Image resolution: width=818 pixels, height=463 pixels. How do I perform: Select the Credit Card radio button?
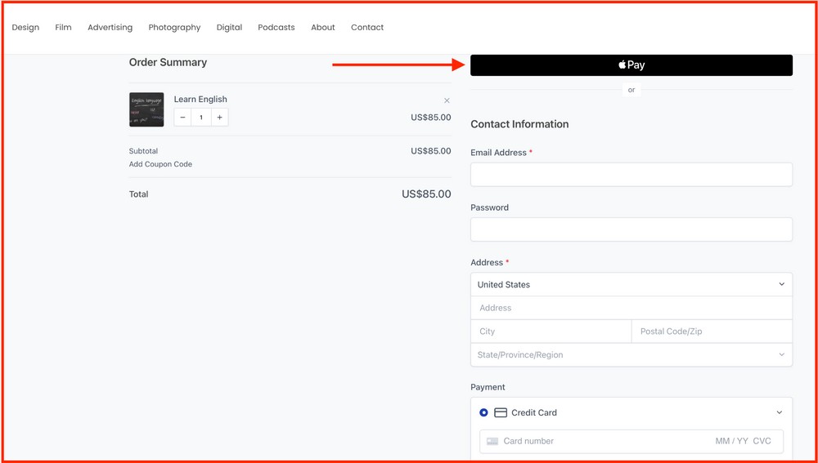coord(483,413)
